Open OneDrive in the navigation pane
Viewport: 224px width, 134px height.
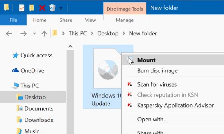coord(32,70)
